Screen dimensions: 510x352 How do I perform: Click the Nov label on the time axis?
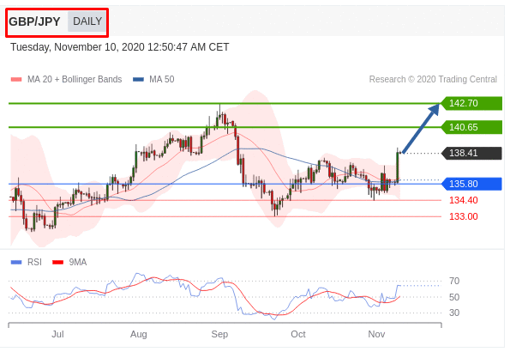[x=376, y=334]
